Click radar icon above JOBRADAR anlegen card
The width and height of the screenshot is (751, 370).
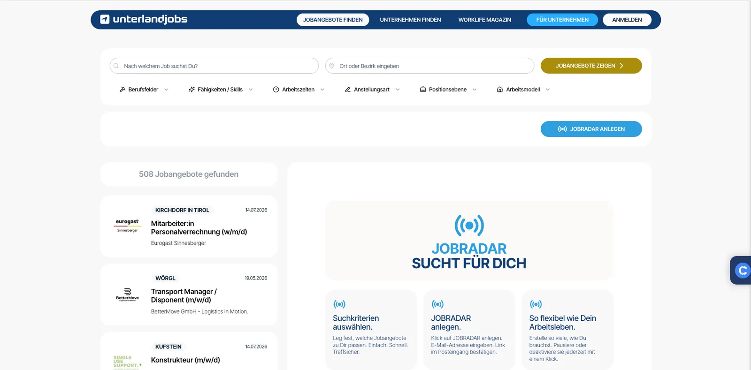pos(437,304)
